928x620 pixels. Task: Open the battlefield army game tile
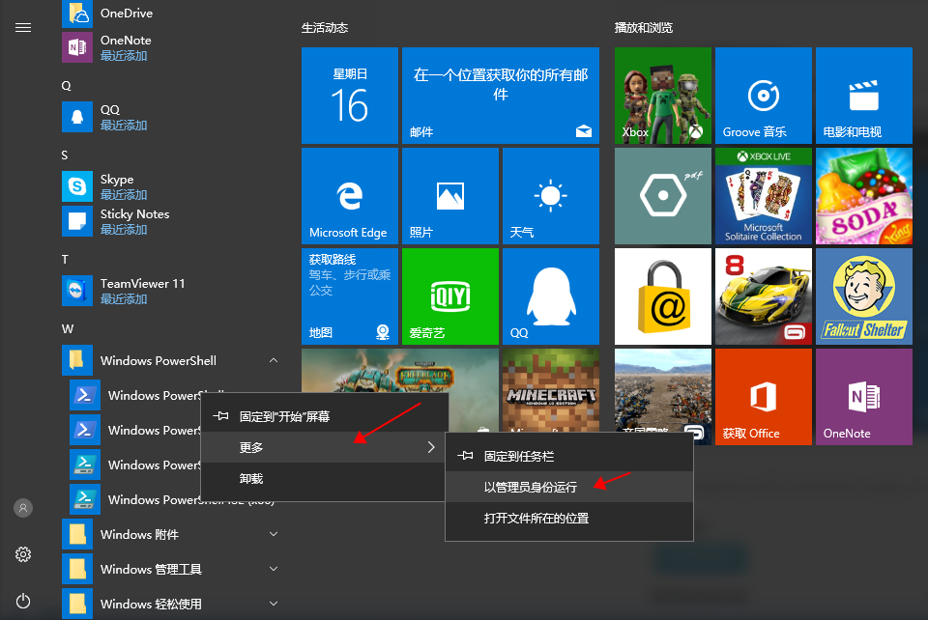click(663, 390)
